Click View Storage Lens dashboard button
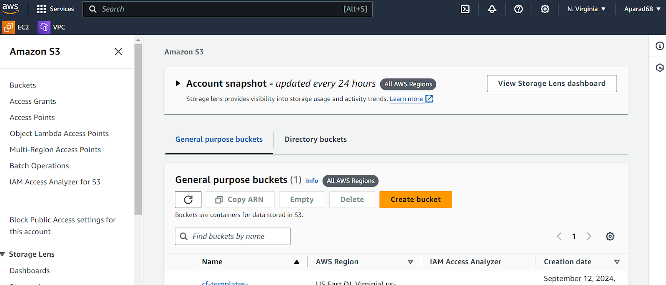The width and height of the screenshot is (666, 285). point(552,83)
